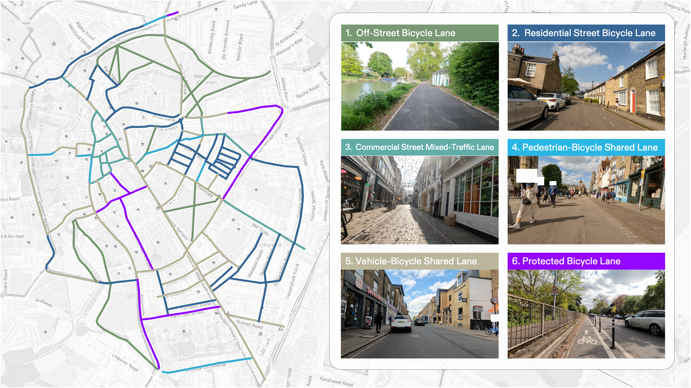Click the Station Road map label
This screenshot has height=388, width=691.
pyautogui.click(x=249, y=324)
